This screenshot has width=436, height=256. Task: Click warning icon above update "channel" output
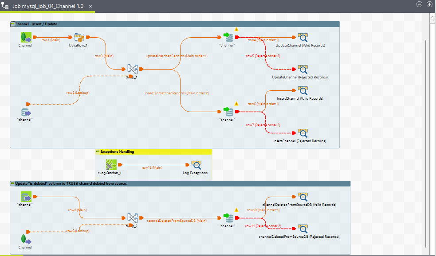click(x=236, y=29)
